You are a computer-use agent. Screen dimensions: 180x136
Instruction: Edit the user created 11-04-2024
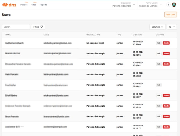[x=159, y=43]
